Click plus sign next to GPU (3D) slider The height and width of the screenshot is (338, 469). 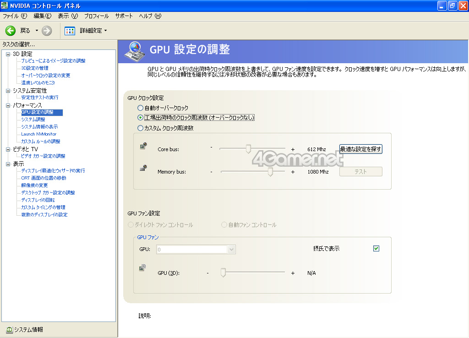[293, 273]
